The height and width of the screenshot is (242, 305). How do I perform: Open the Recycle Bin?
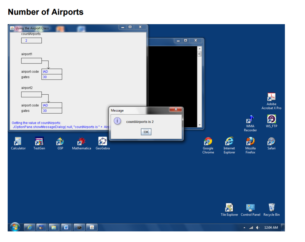(x=272, y=210)
